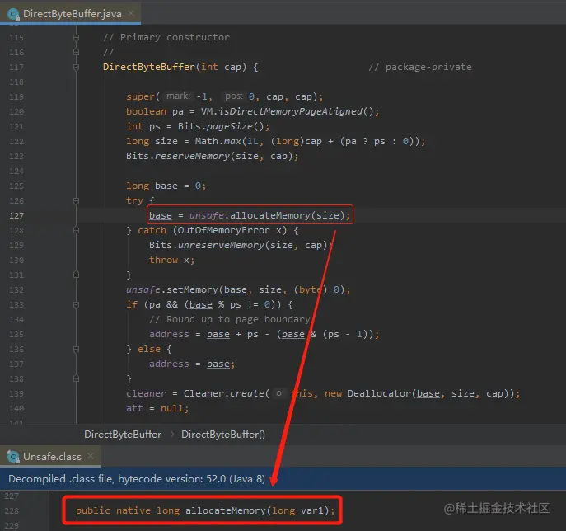This screenshot has height=531, width=566.
Task: Click '// package-private' comment
Action: 420,67
